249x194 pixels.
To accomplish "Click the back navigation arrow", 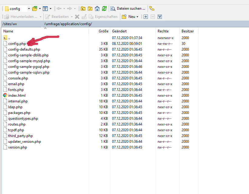I will pyautogui.click(x=59, y=8).
